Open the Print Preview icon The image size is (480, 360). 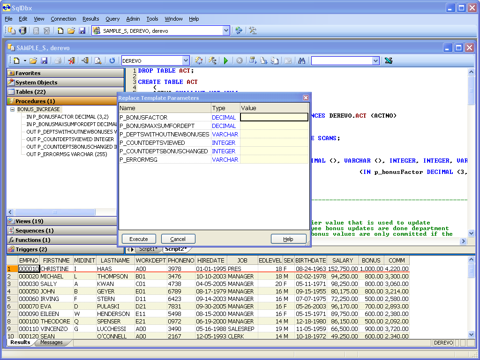[98, 60]
